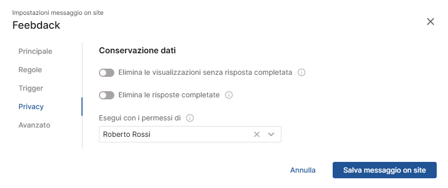Click the label Elimina le visualizzazioni senza risposta completata

[205, 73]
